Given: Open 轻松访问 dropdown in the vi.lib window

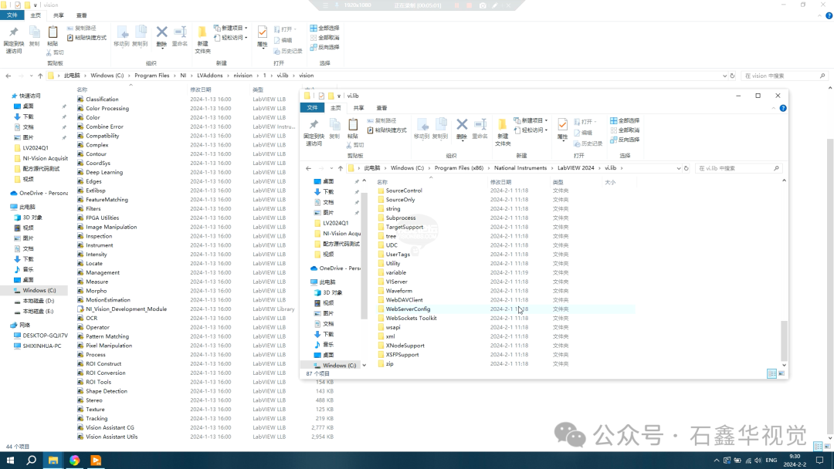Looking at the screenshot, I should [x=531, y=130].
